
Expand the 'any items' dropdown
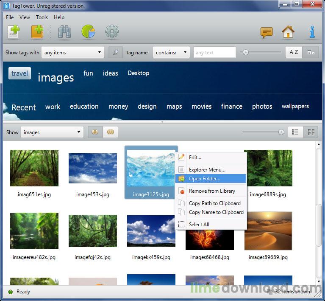[72, 53]
